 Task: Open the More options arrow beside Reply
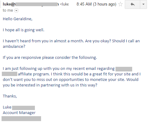tap(143, 4)
